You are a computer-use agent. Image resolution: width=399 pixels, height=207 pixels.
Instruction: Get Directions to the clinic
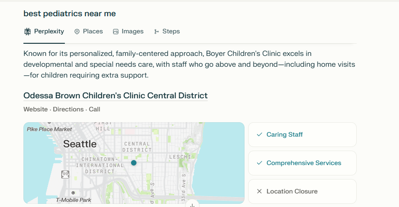pyautogui.click(x=68, y=110)
